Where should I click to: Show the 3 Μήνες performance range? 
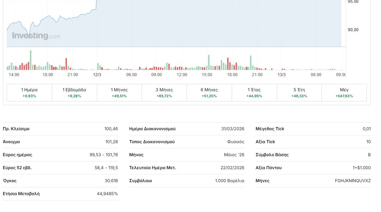tap(164, 93)
